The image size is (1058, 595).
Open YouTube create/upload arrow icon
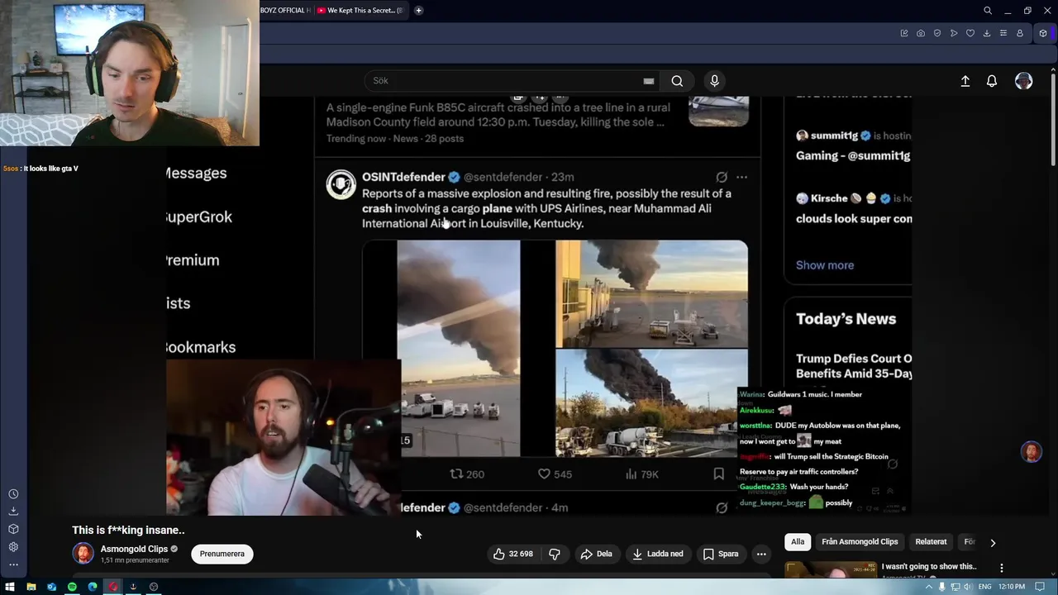[x=965, y=81]
